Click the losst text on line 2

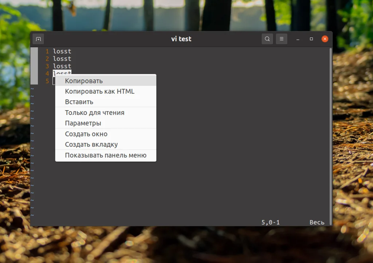pyautogui.click(x=62, y=59)
